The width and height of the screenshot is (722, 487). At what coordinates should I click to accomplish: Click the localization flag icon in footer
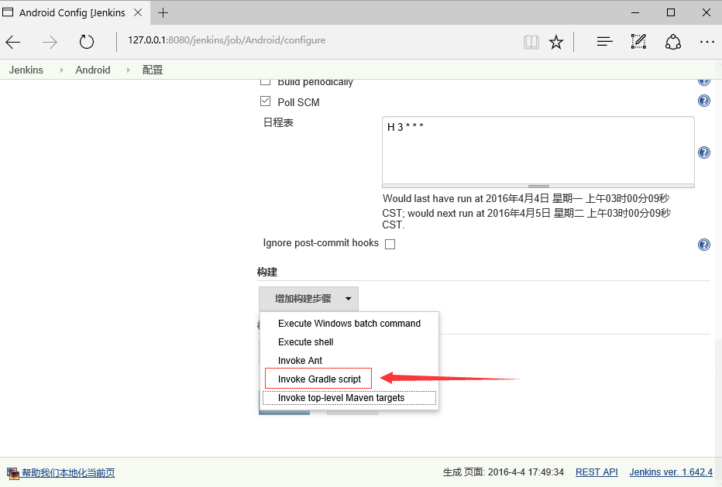click(13, 473)
